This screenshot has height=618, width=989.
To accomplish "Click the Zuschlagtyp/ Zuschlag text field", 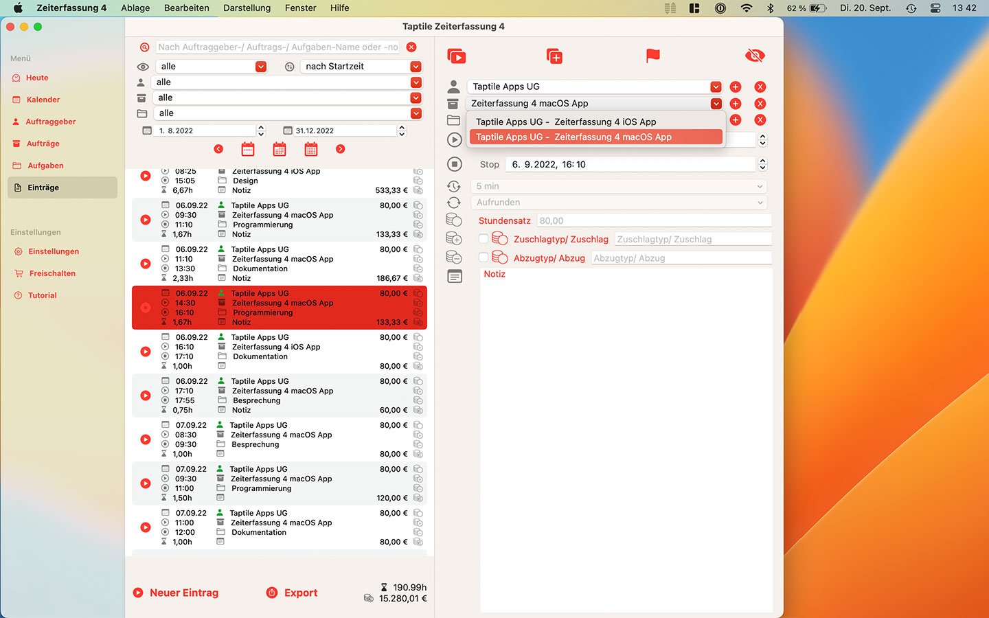I will pos(693,239).
